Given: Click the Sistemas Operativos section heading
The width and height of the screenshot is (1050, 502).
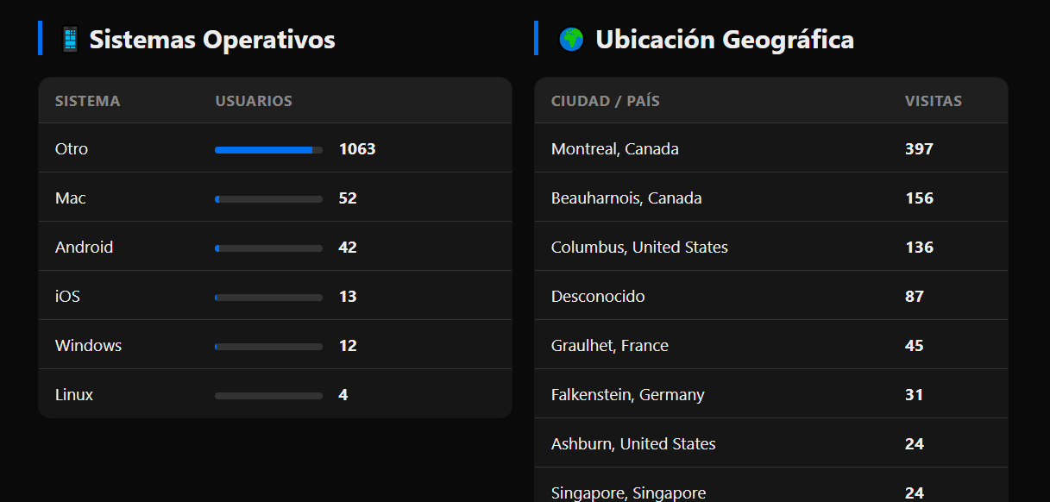Looking at the screenshot, I should (212, 39).
